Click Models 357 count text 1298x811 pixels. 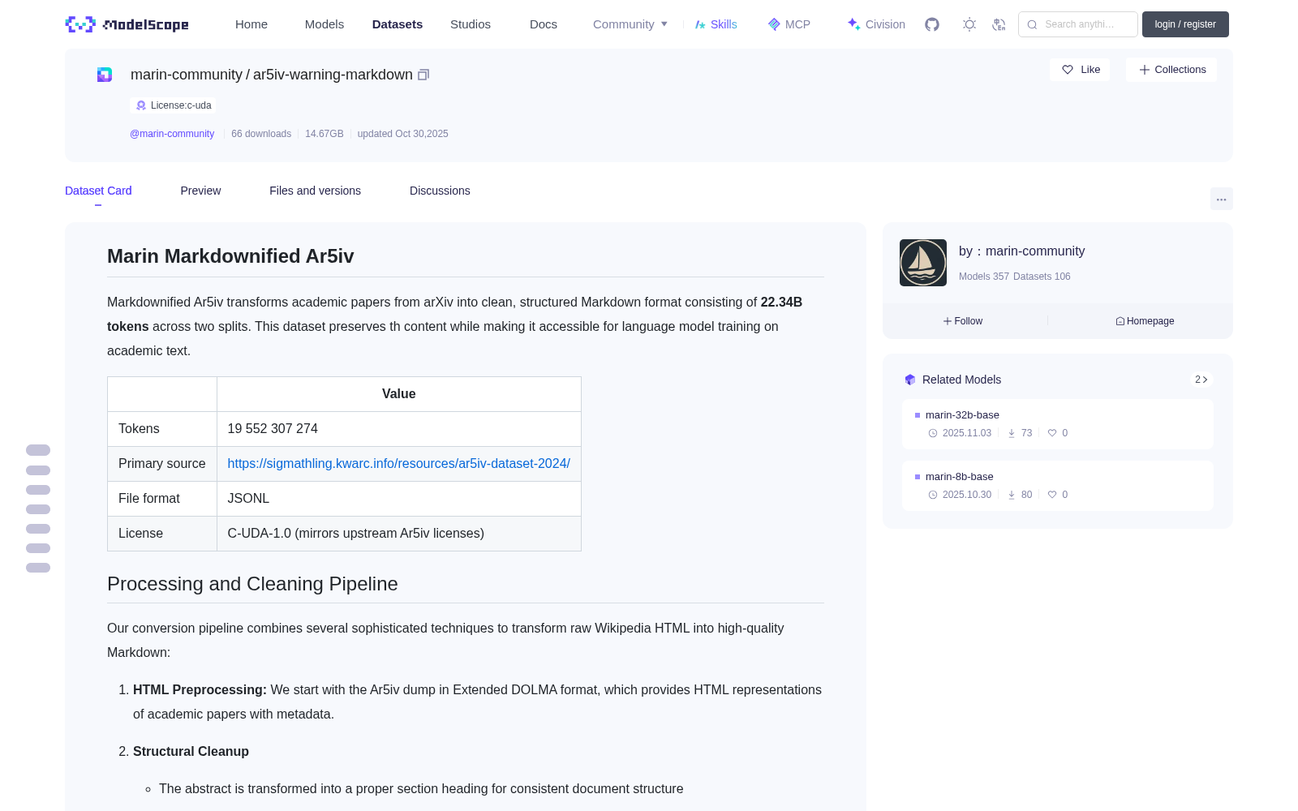pyautogui.click(x=984, y=277)
